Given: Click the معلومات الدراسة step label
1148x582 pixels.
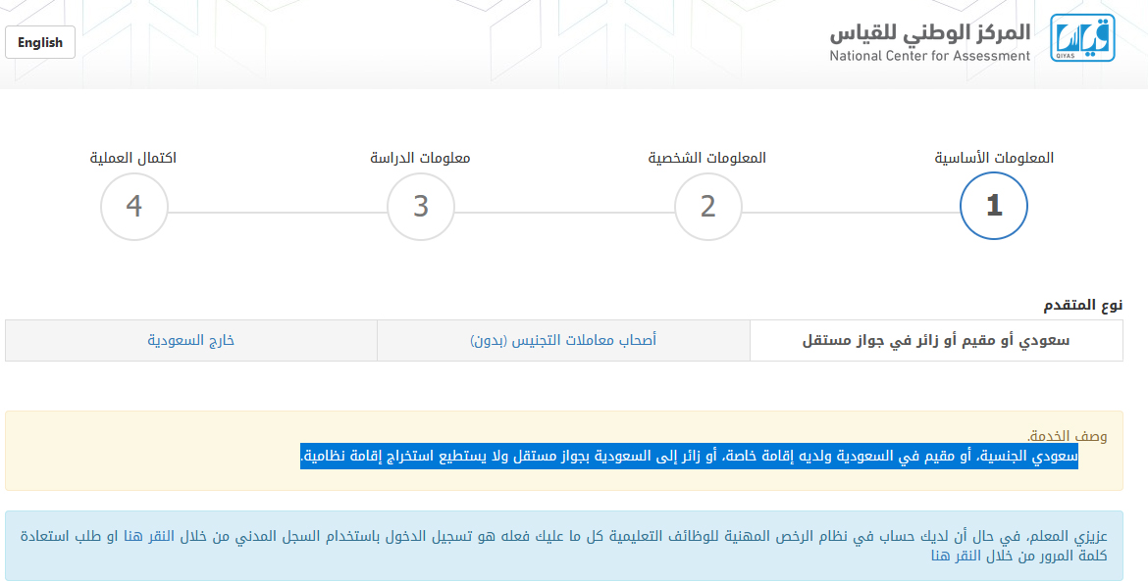Looking at the screenshot, I should (x=420, y=157).
